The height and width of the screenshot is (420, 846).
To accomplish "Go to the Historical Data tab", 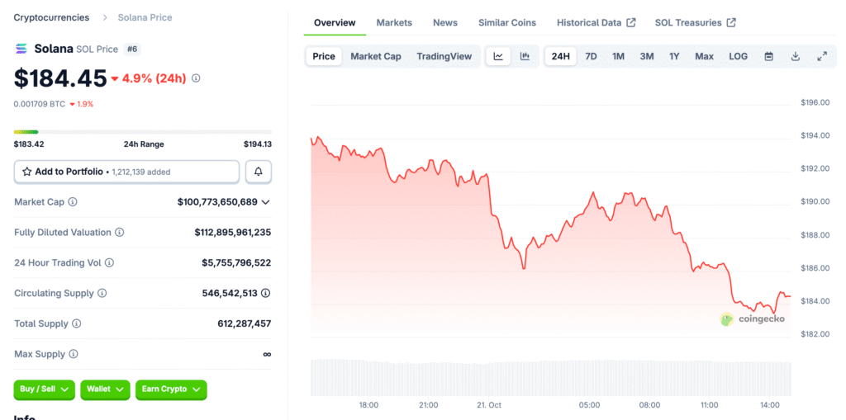I will (596, 22).
